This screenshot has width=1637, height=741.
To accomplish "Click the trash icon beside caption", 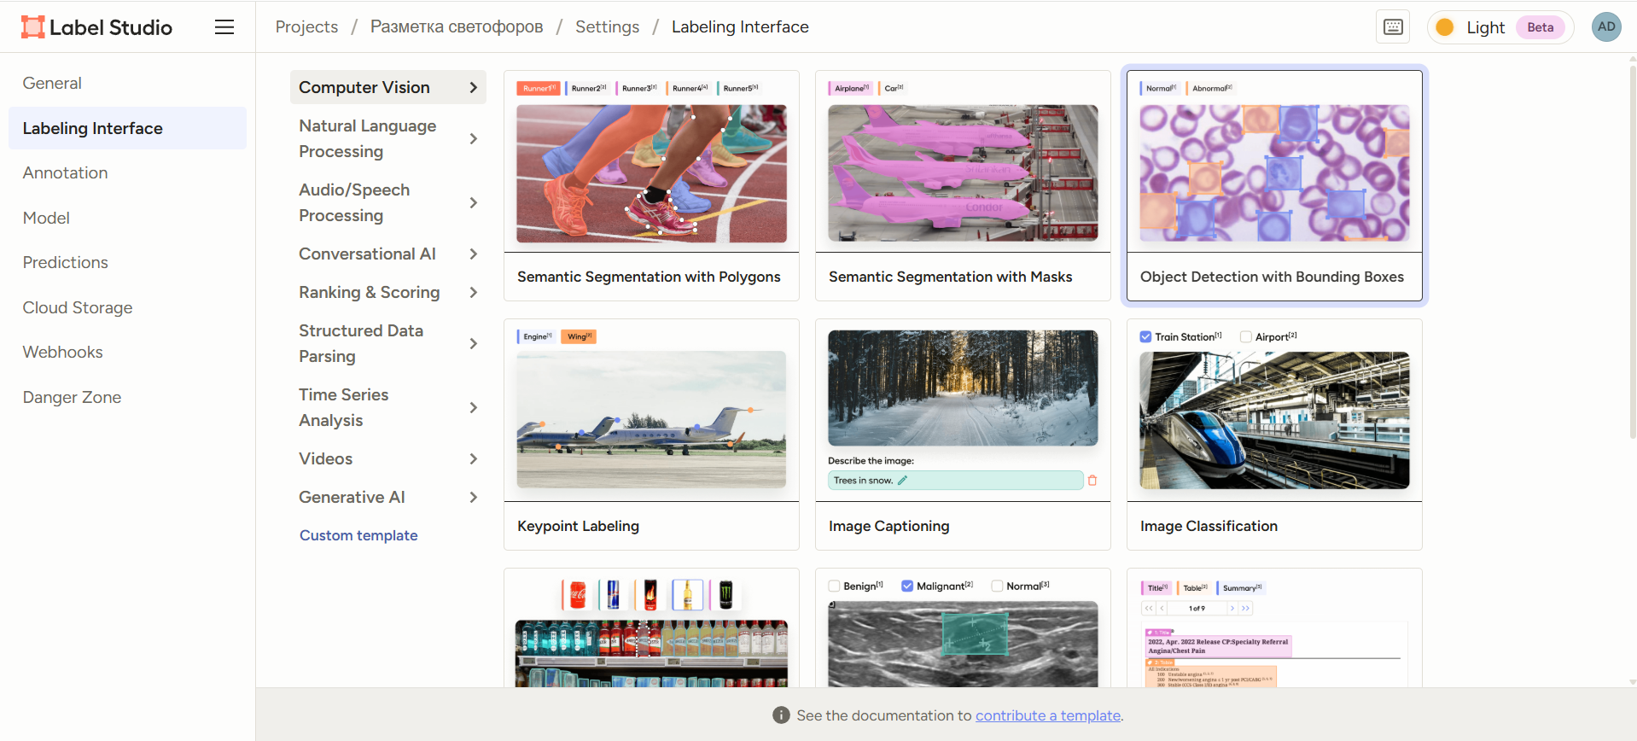I will pos(1092,481).
